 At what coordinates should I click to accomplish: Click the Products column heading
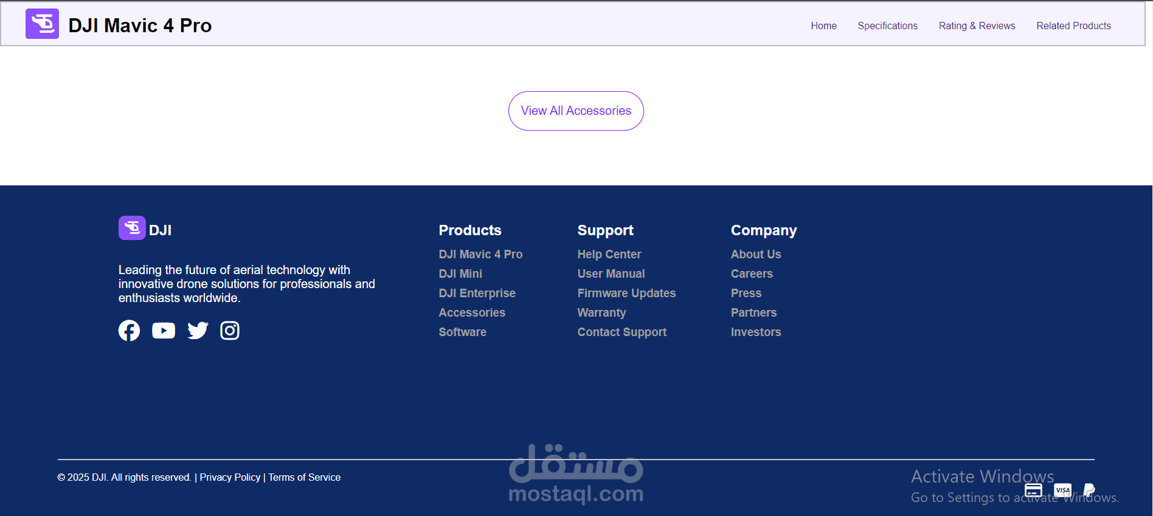click(x=470, y=230)
